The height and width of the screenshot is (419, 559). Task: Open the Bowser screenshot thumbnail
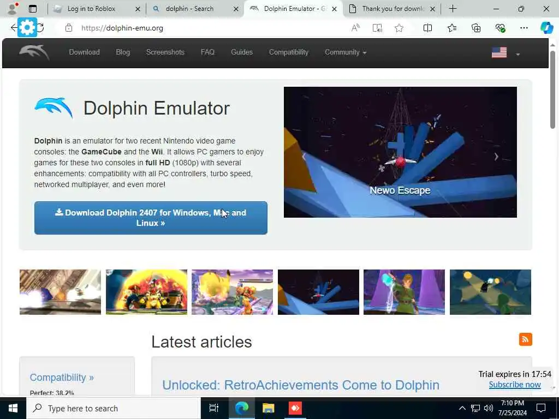(x=146, y=292)
